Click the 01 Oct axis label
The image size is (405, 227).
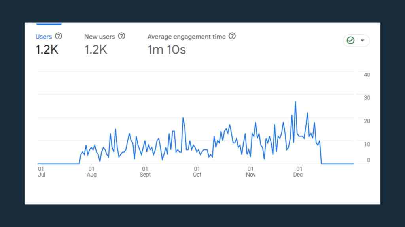click(x=197, y=171)
